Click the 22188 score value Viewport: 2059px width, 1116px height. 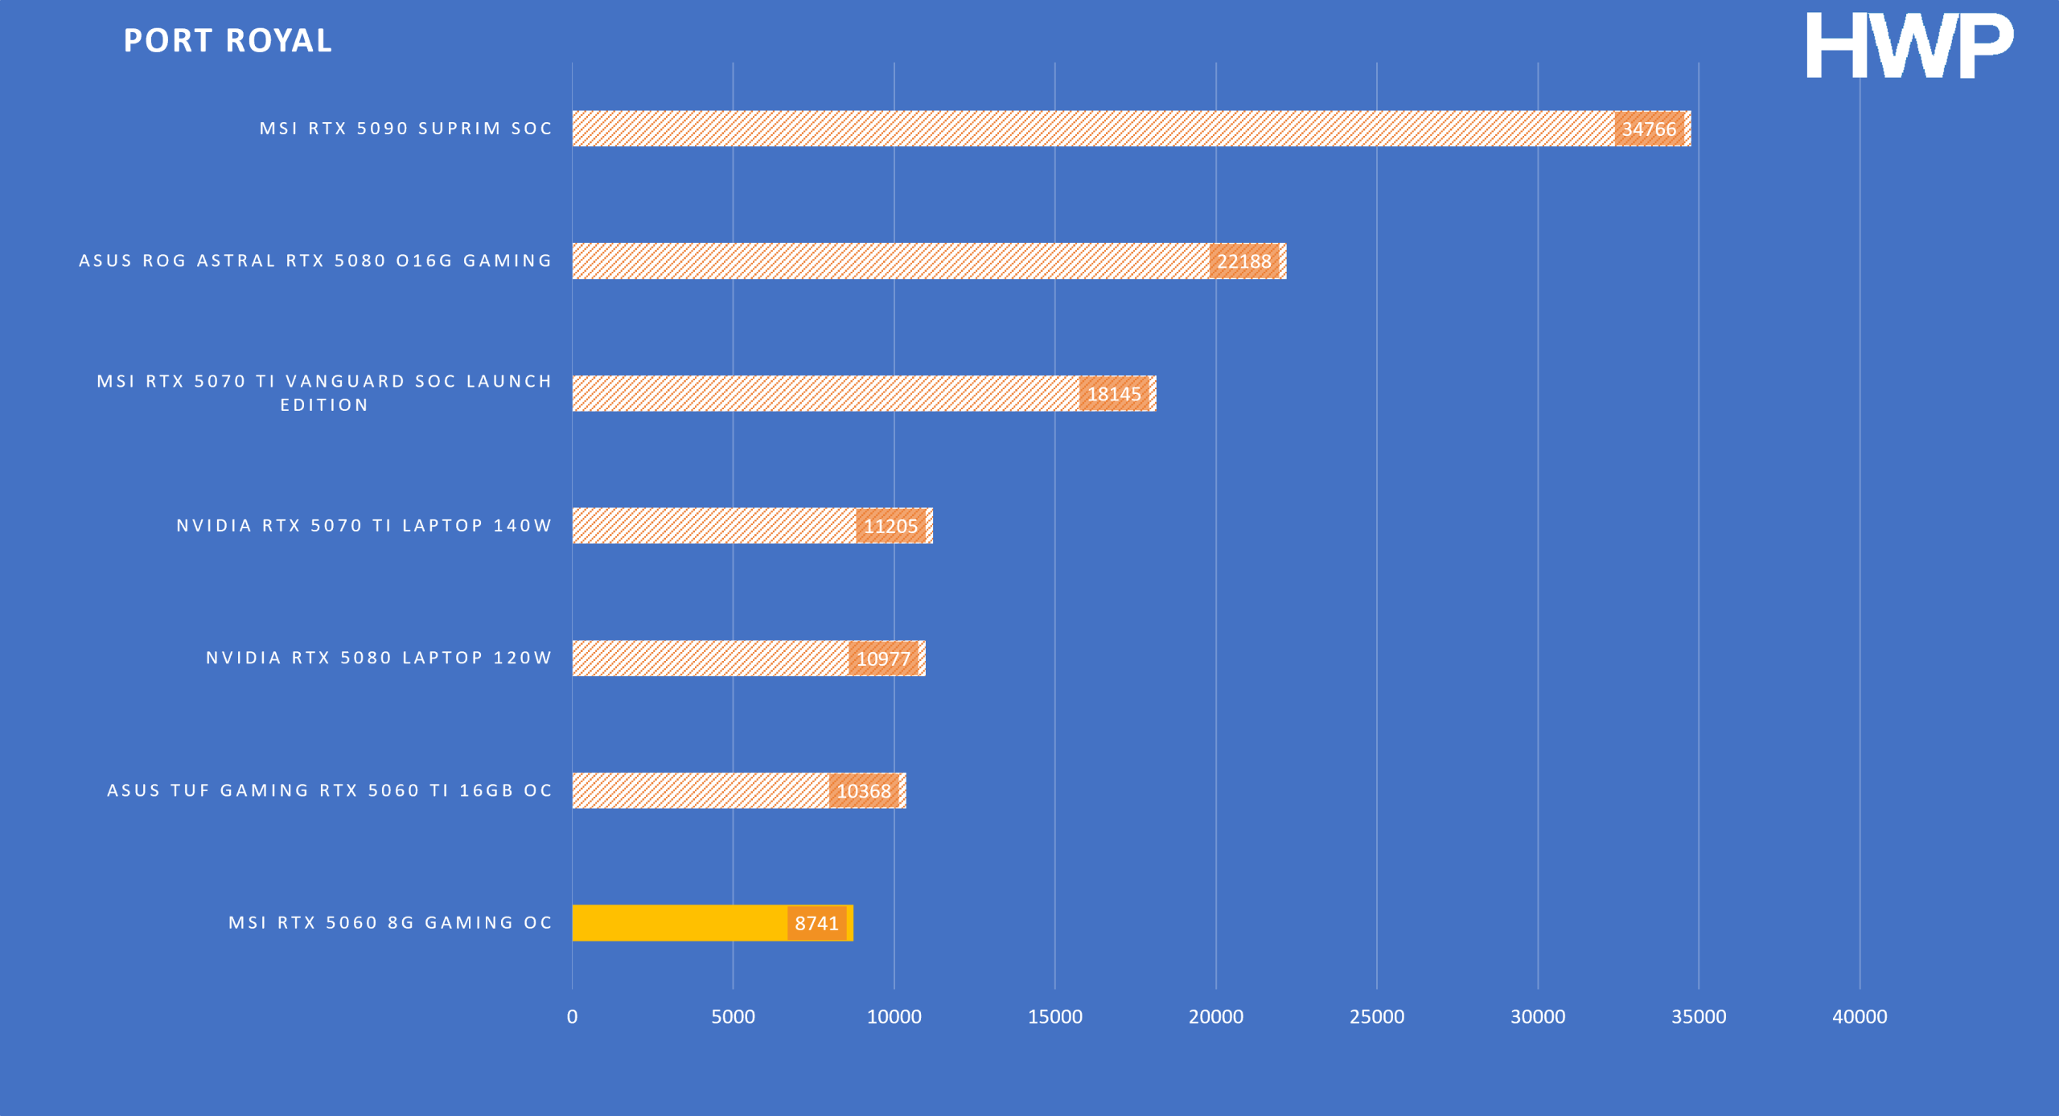click(1243, 261)
